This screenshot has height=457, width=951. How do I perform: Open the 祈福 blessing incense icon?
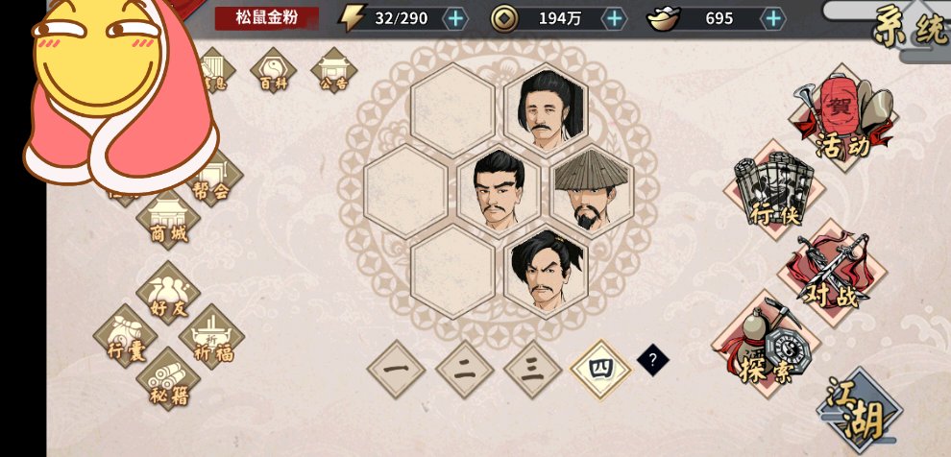(x=211, y=336)
